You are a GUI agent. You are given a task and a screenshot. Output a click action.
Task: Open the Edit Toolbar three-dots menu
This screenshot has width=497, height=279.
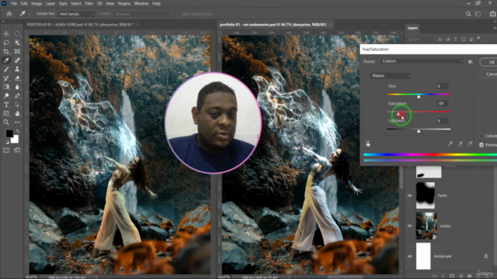pyautogui.click(x=17, y=122)
